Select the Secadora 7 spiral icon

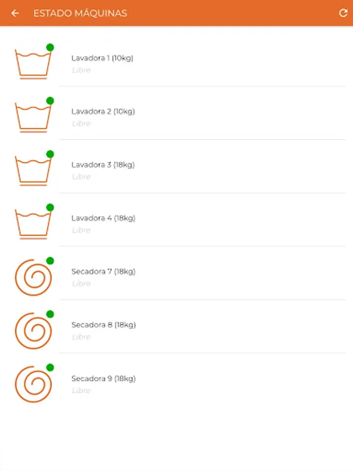[x=33, y=277]
